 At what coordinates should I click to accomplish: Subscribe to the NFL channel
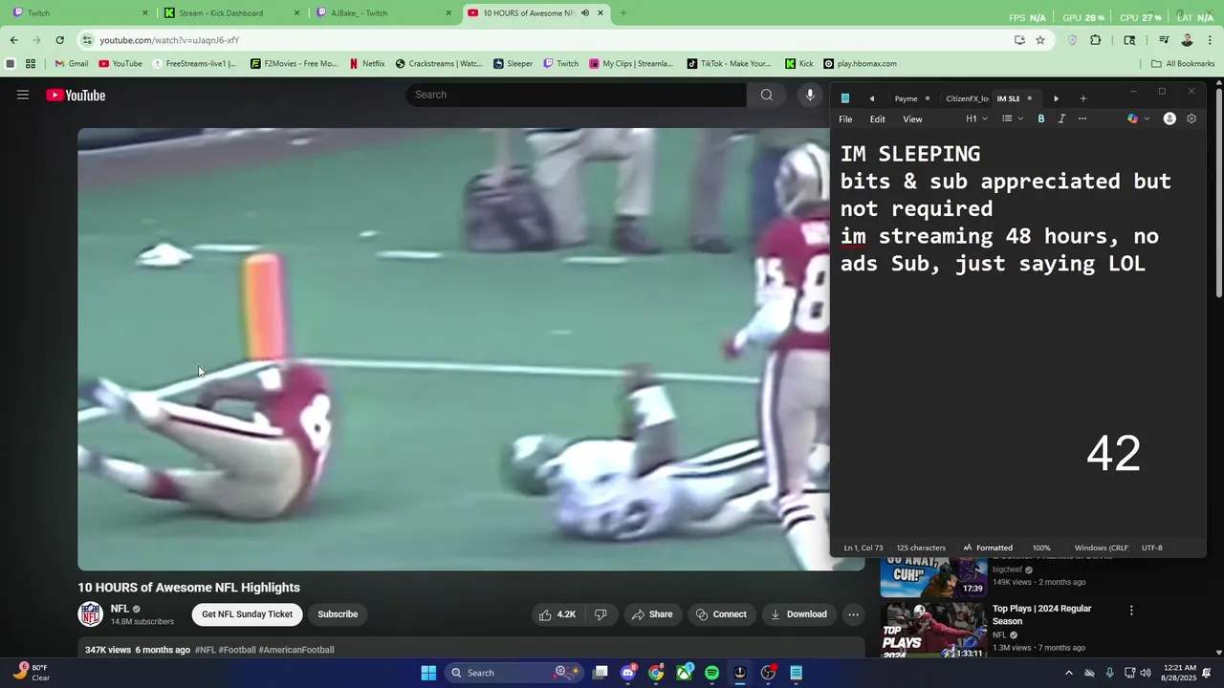[338, 614]
